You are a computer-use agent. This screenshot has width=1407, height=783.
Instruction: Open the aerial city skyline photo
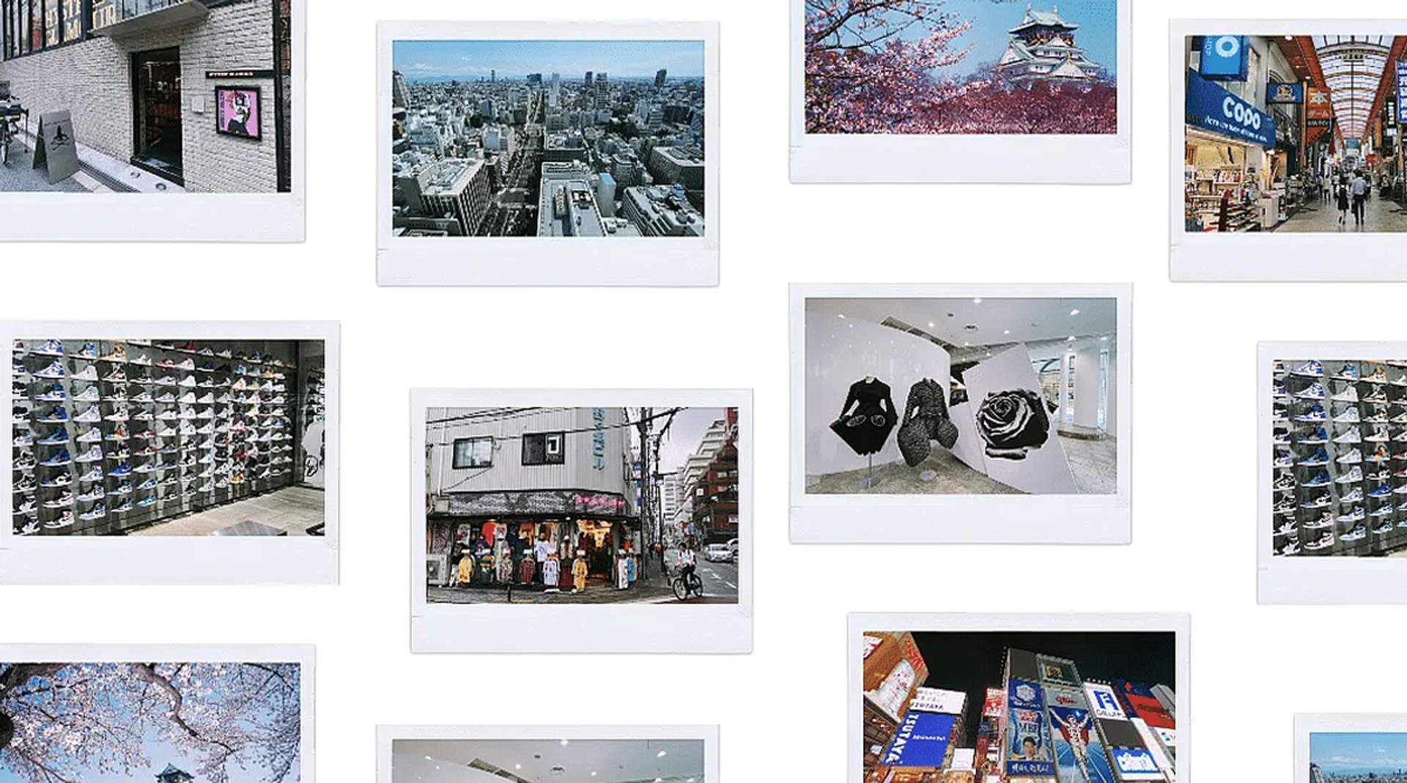[x=547, y=138]
